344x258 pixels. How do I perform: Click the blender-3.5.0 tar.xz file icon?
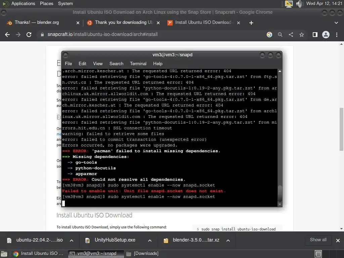pyautogui.click(x=166, y=241)
